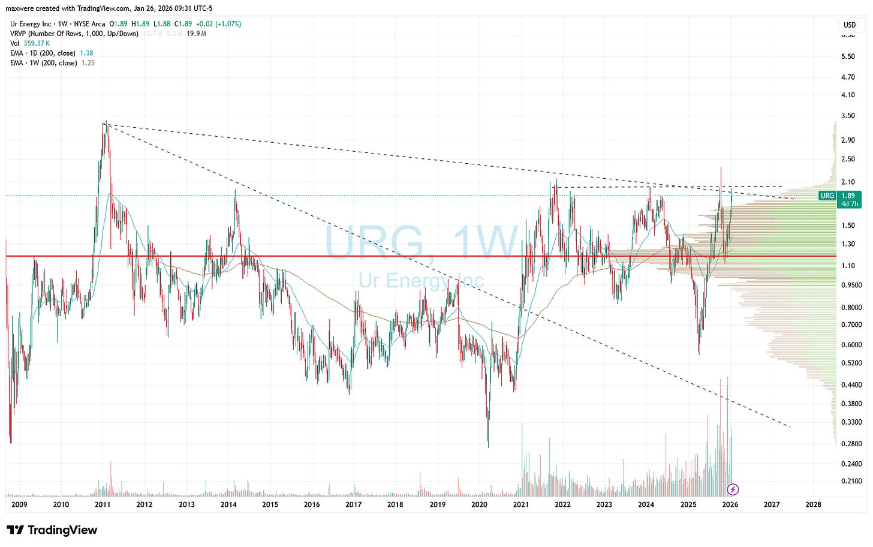Click the 2.10 price axis label
This screenshot has width=873, height=547.
coord(848,182)
